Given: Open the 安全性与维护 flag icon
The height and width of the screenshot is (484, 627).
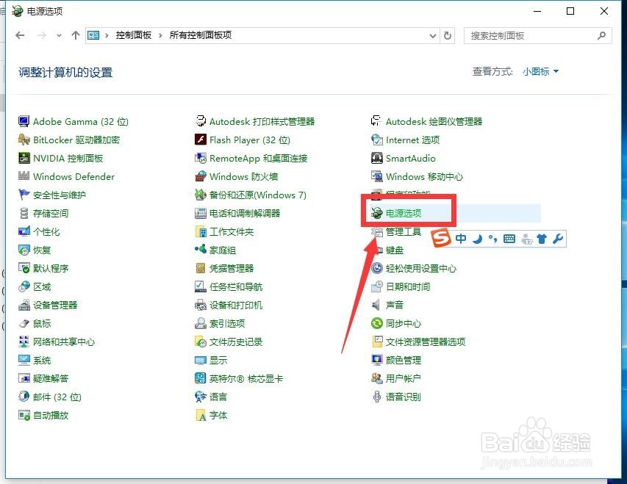Looking at the screenshot, I should [24, 195].
